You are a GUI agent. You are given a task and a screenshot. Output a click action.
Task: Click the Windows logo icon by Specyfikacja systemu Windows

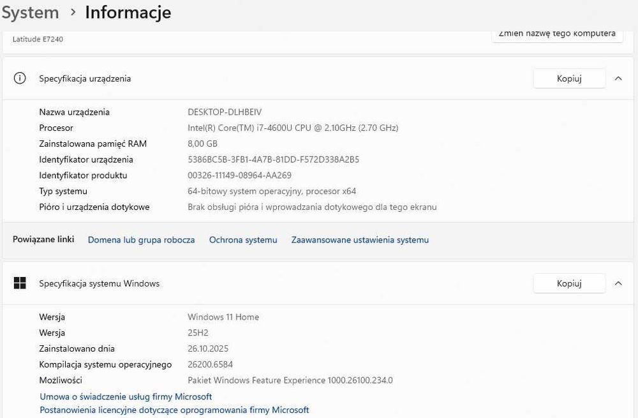[20, 283]
